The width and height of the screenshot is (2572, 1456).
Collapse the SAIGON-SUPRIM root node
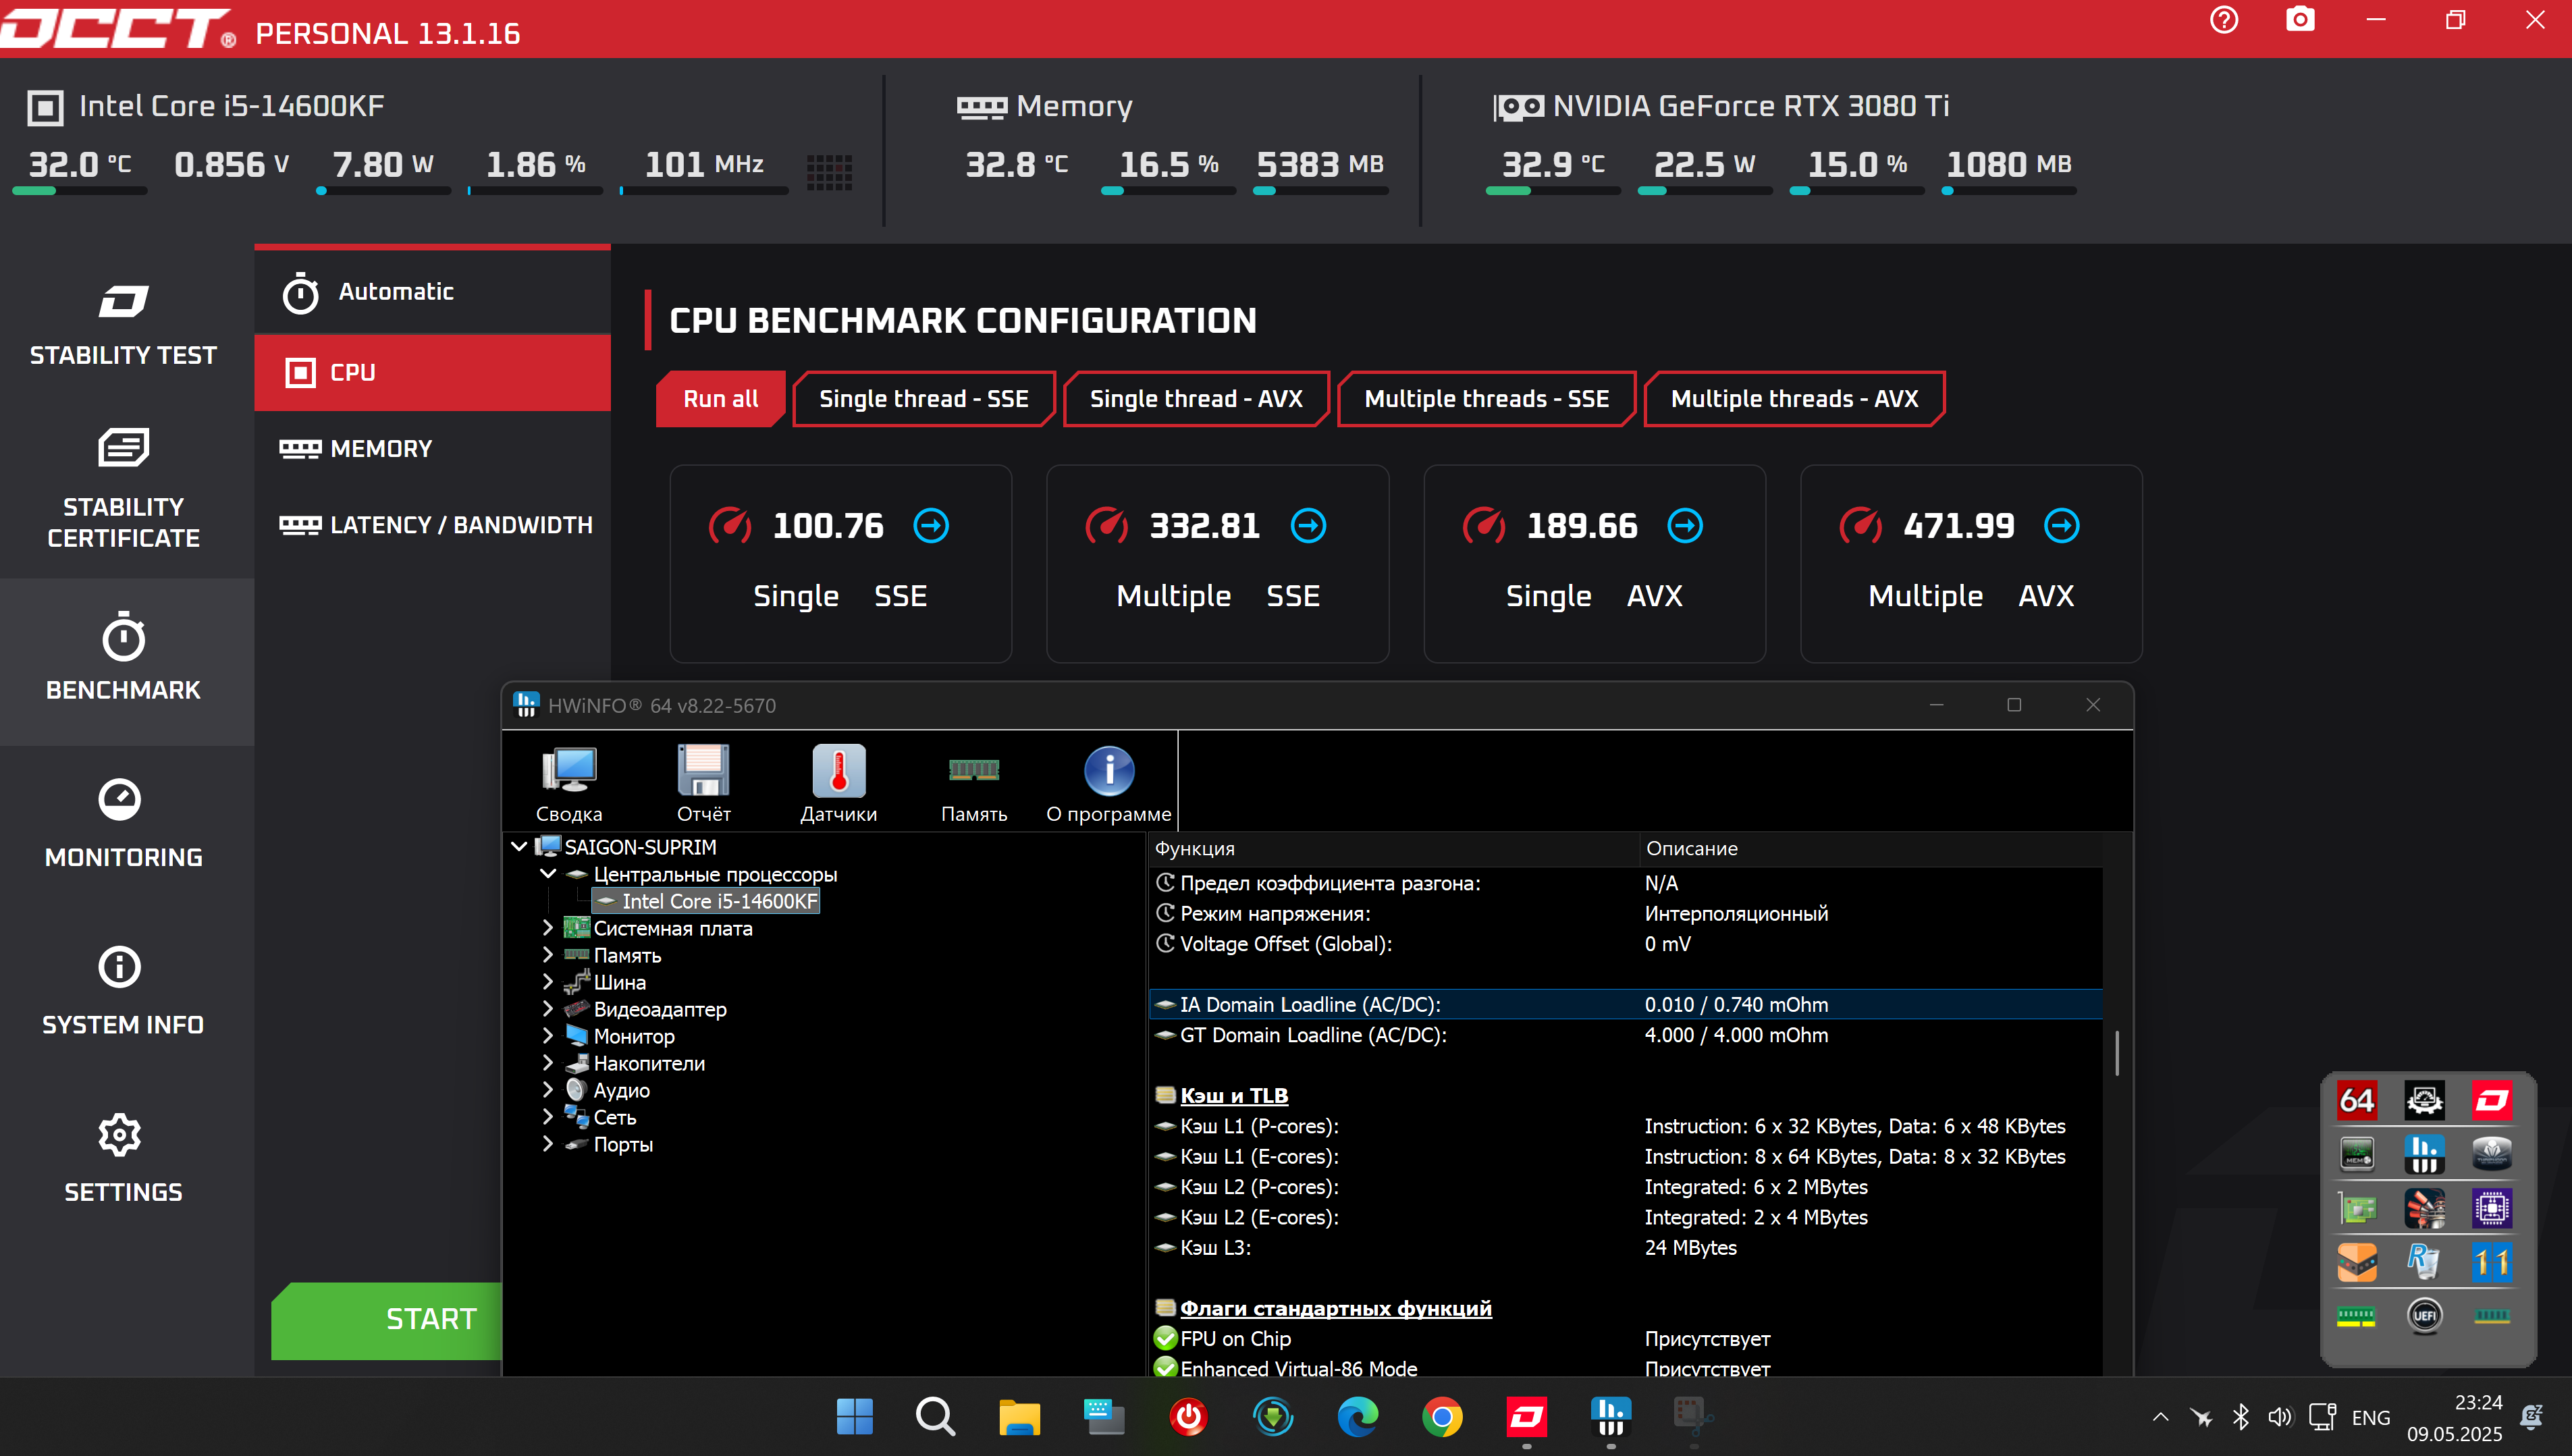pos(519,847)
